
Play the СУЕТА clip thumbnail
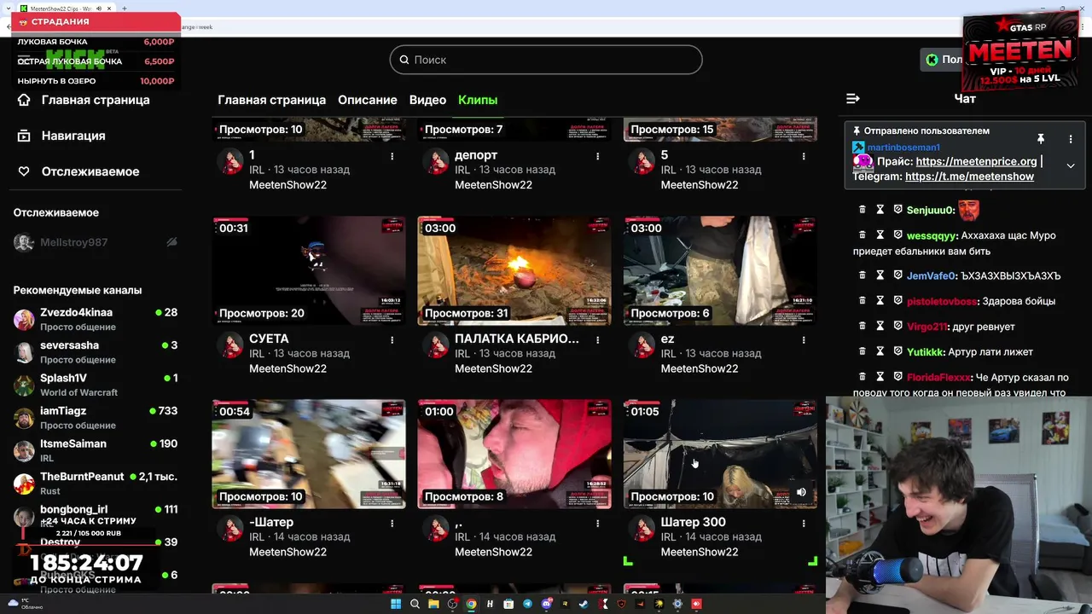coord(309,270)
